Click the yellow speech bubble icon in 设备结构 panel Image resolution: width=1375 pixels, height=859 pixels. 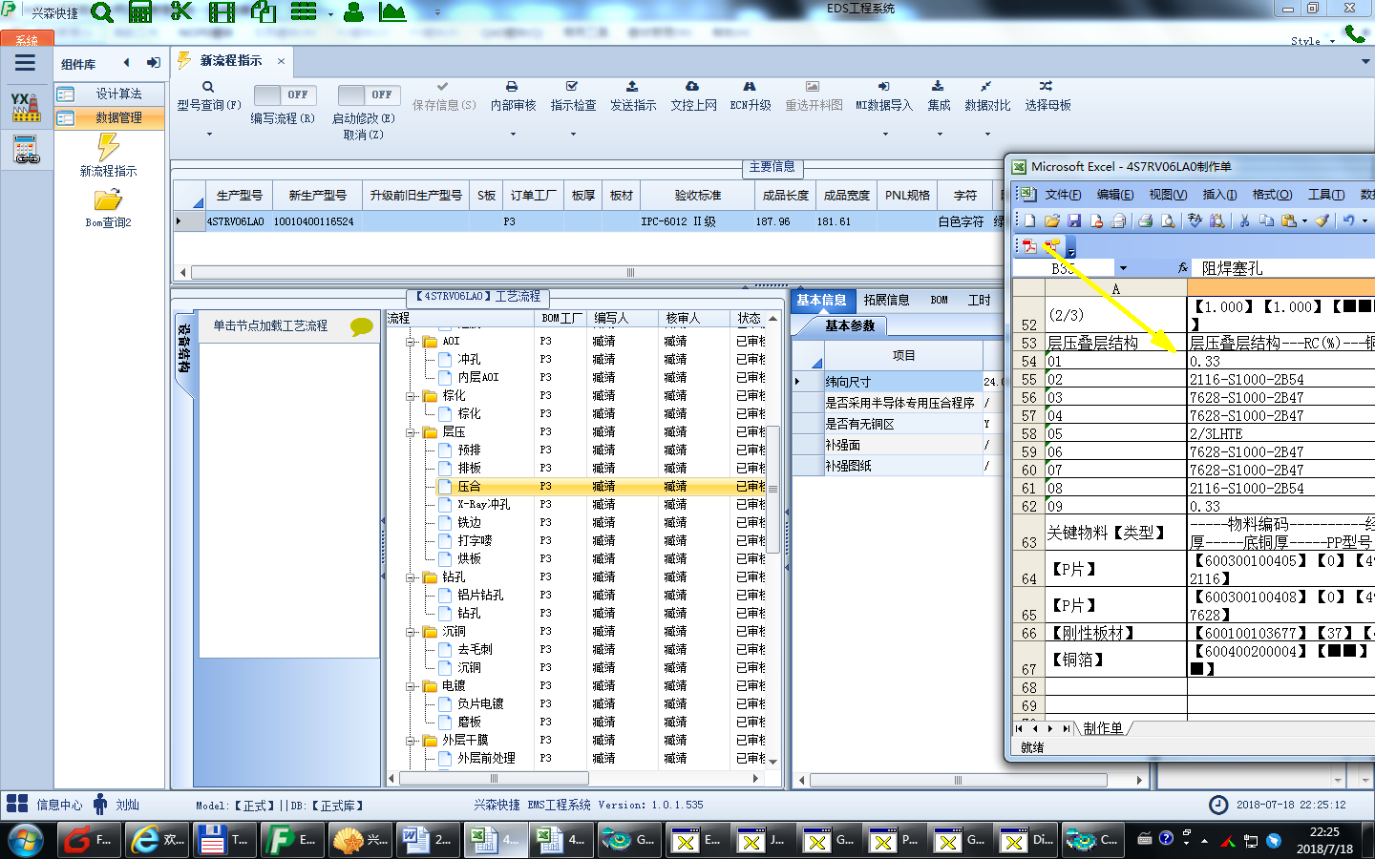click(362, 326)
